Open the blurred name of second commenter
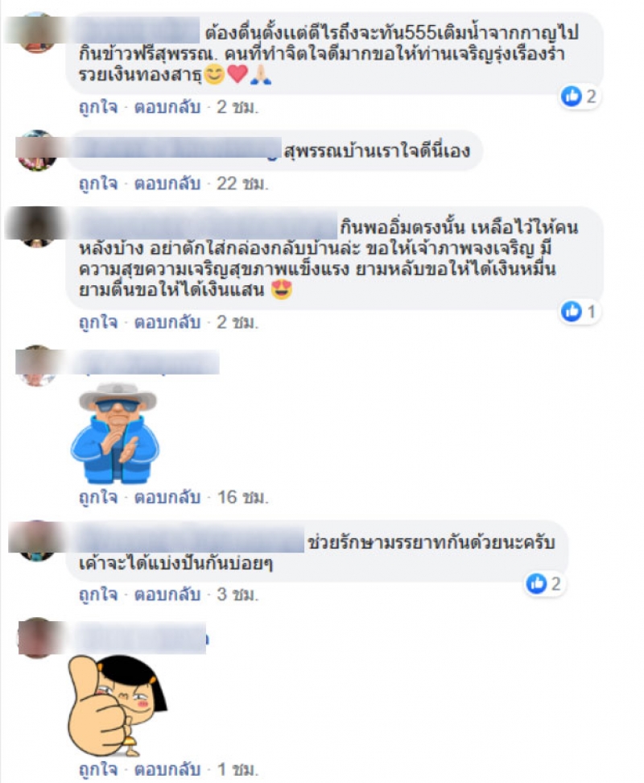The width and height of the screenshot is (644, 783). coord(174,148)
